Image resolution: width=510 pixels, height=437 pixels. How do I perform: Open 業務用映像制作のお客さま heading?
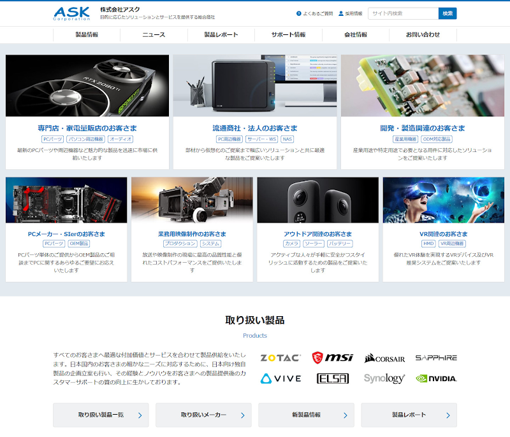pyautogui.click(x=192, y=234)
